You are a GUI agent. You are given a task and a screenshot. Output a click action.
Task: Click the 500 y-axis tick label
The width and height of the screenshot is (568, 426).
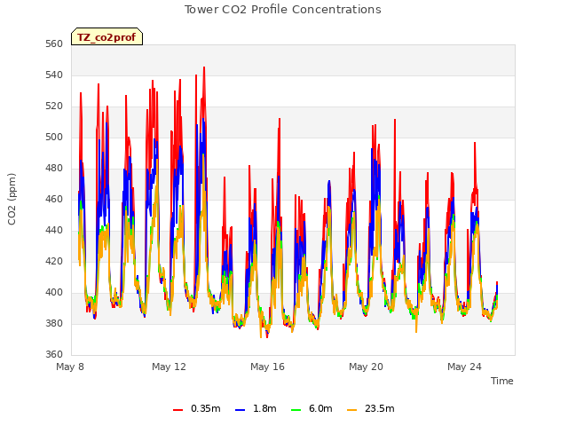pos(54,138)
